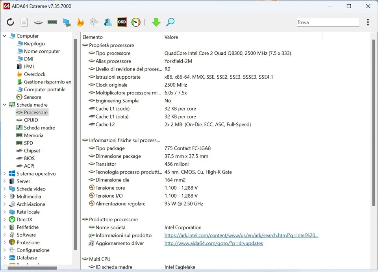Click the green download arrow icon
Screen dimensions: 378x272
[156, 22]
